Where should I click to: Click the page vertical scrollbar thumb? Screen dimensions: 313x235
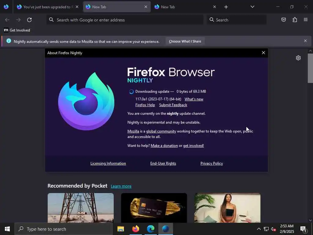pos(310,68)
